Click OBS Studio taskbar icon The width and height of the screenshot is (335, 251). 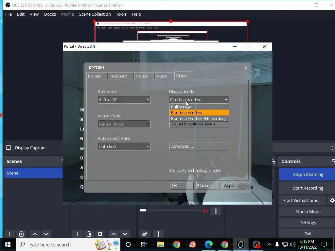click(x=256, y=244)
